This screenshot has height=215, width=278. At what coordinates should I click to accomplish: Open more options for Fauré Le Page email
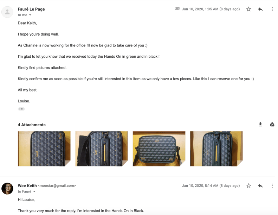(272, 9)
